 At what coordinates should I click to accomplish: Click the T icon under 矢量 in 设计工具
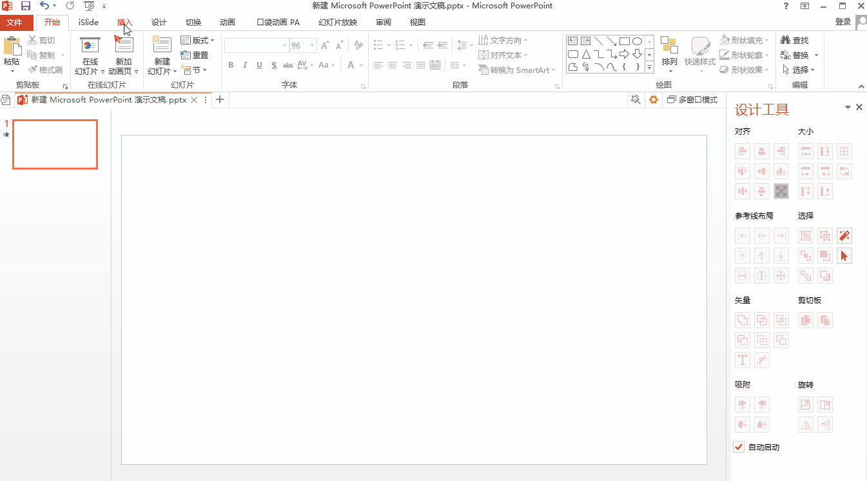[x=743, y=360]
